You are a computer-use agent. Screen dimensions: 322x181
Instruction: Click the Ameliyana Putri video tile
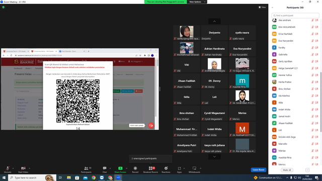tap(187, 145)
